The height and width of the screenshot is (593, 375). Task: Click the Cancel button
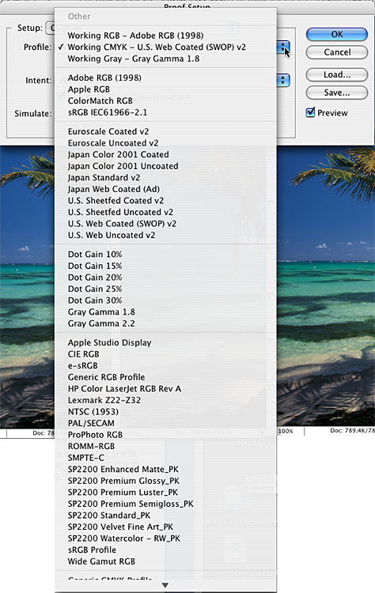click(x=337, y=52)
